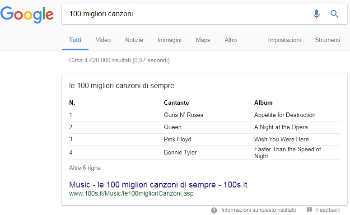Click 'Informazioni su questo risultato' link
This screenshot has width=350, height=215.
pos(259,210)
